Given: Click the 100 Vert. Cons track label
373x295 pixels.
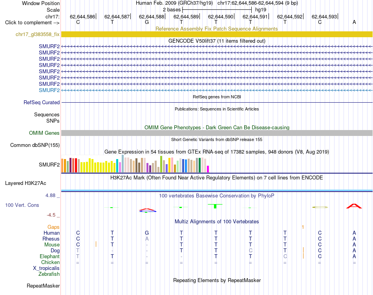Looking at the screenshot, I should (22, 205).
